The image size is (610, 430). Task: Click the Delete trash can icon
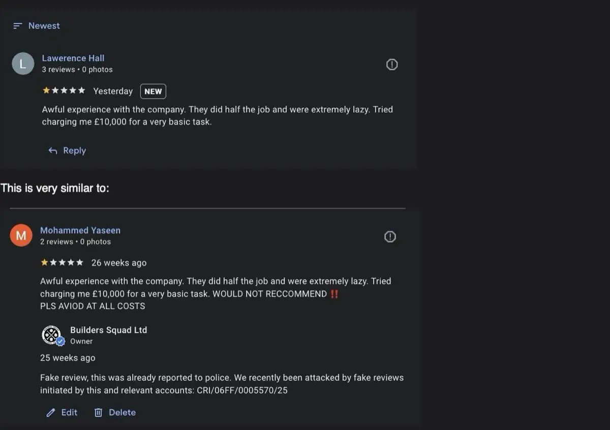pyautogui.click(x=97, y=412)
